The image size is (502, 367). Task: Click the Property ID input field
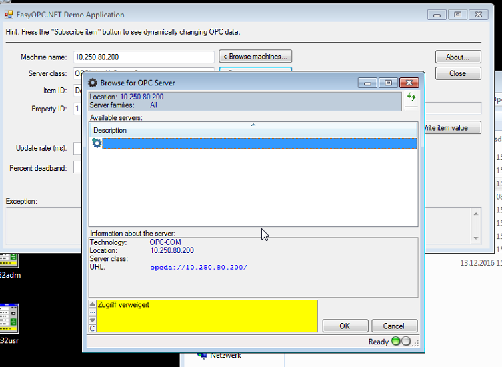(x=78, y=109)
